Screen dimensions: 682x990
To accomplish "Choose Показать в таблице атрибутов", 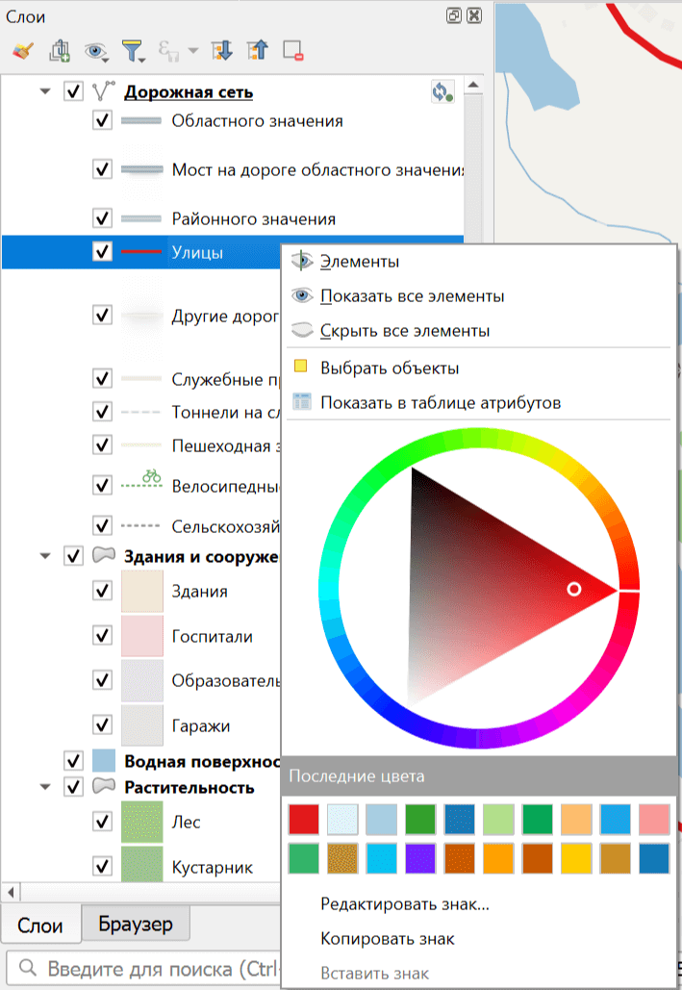I will click(x=478, y=402).
